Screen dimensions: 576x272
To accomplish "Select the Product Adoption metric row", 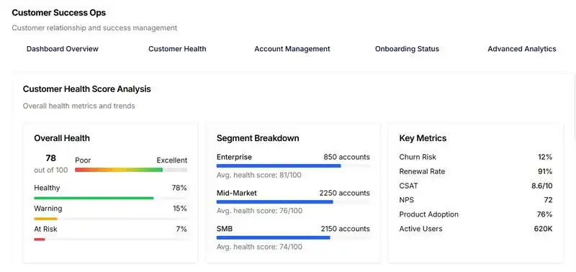I will pyautogui.click(x=476, y=214).
